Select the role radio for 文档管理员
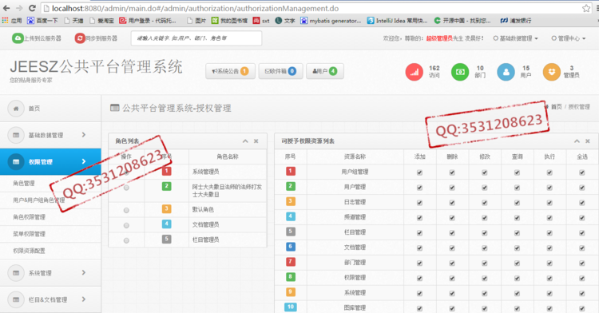The height and width of the screenshot is (313, 599). [126, 226]
